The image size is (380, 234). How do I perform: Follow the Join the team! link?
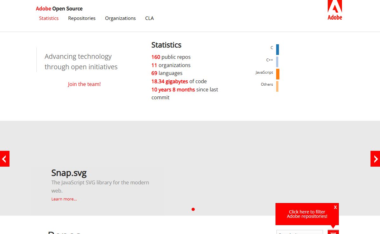[x=84, y=84]
